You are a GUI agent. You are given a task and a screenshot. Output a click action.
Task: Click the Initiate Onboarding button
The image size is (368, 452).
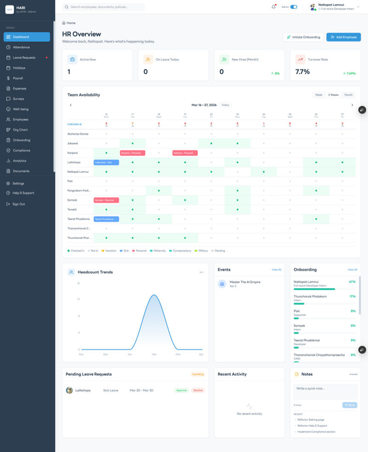[x=304, y=37]
